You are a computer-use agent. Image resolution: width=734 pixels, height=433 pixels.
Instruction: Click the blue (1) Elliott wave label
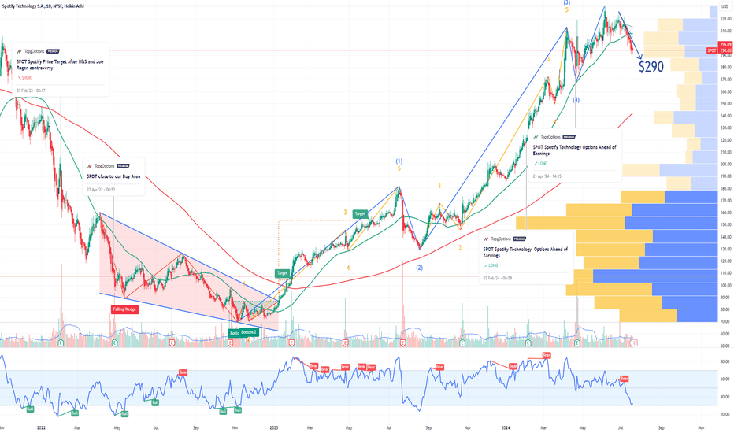(399, 161)
